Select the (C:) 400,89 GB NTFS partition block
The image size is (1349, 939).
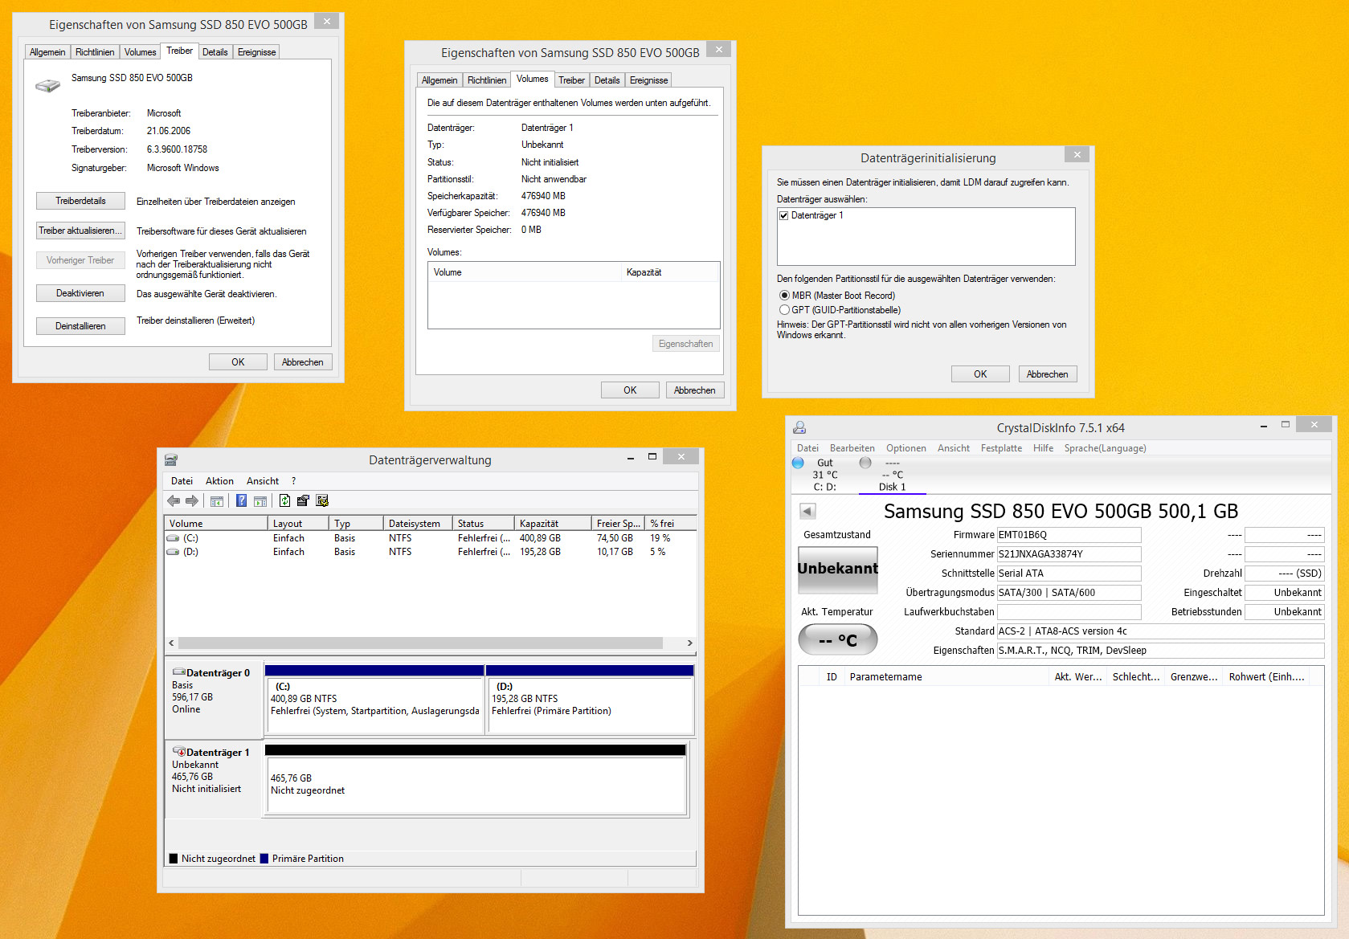374,700
